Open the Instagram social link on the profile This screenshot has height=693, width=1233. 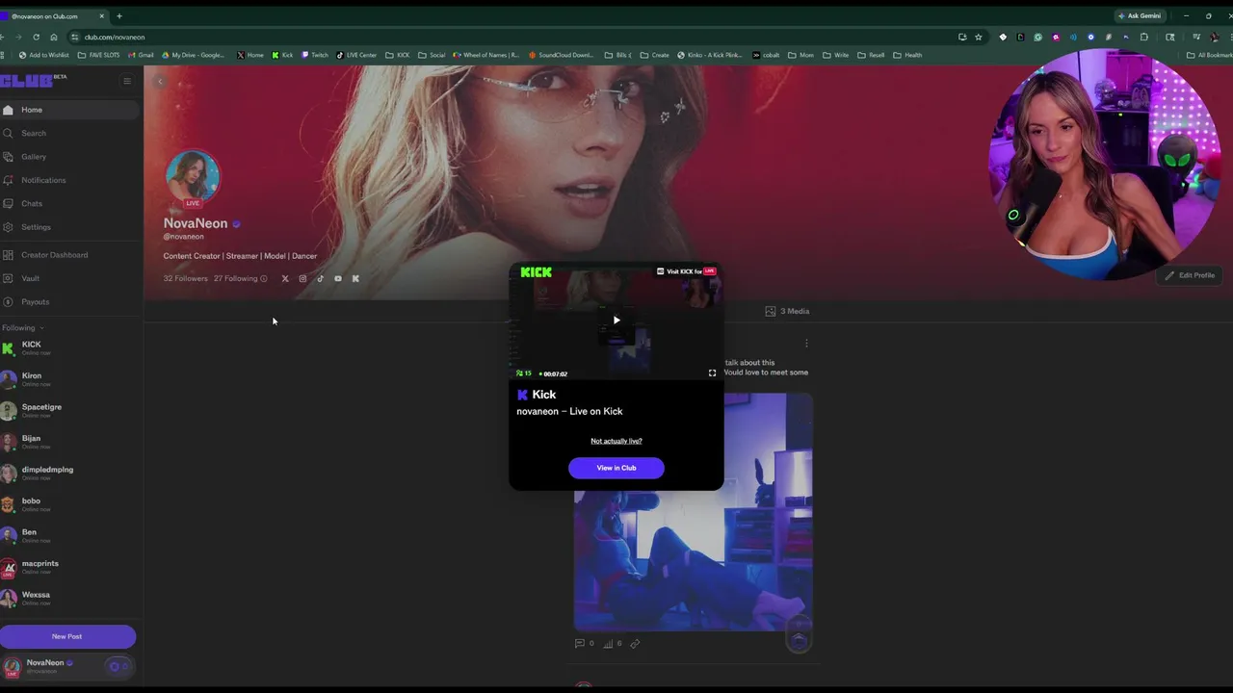[x=302, y=279]
